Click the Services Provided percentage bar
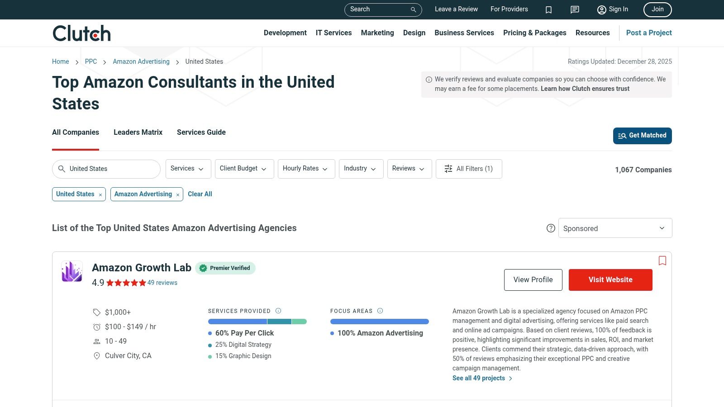This screenshot has width=724, height=407. click(x=257, y=322)
